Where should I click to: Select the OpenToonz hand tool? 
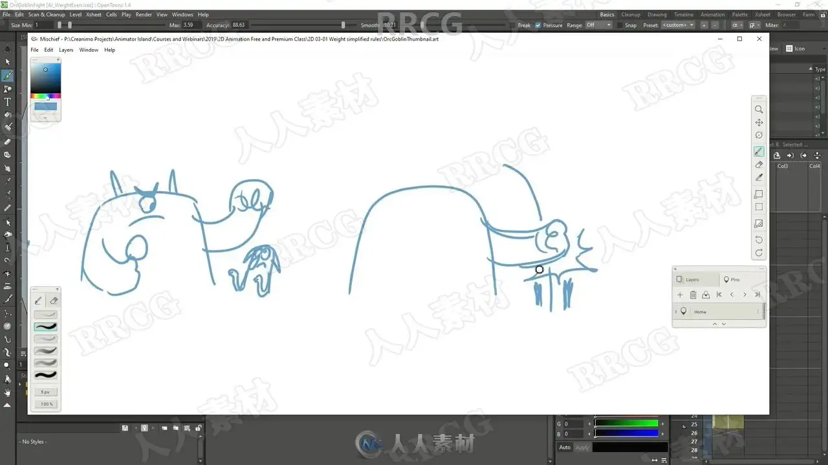(8, 392)
